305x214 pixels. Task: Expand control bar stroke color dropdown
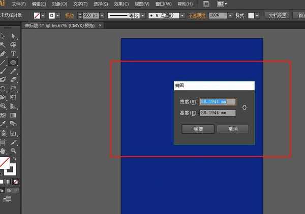(58, 16)
